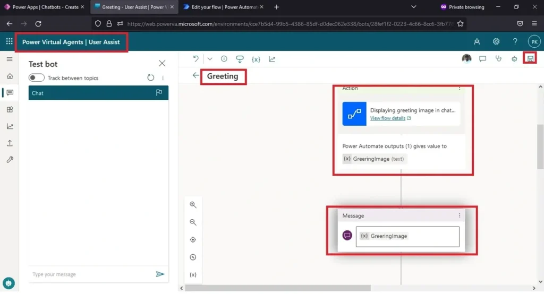Navigate back in browser history
Viewport: 544px width, 294px height.
tap(10, 23)
